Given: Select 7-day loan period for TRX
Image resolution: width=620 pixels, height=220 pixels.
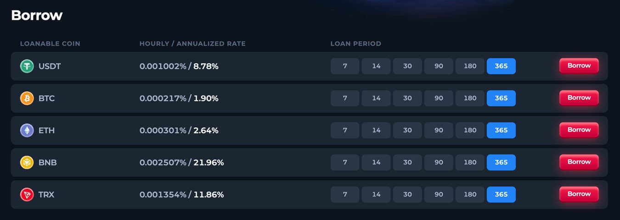Looking at the screenshot, I should (345, 194).
